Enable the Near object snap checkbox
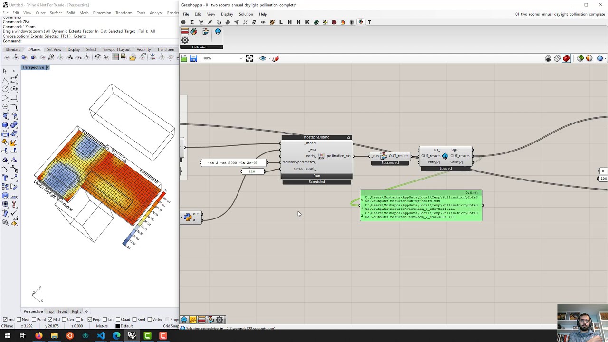Image resolution: width=608 pixels, height=342 pixels. (x=19, y=319)
